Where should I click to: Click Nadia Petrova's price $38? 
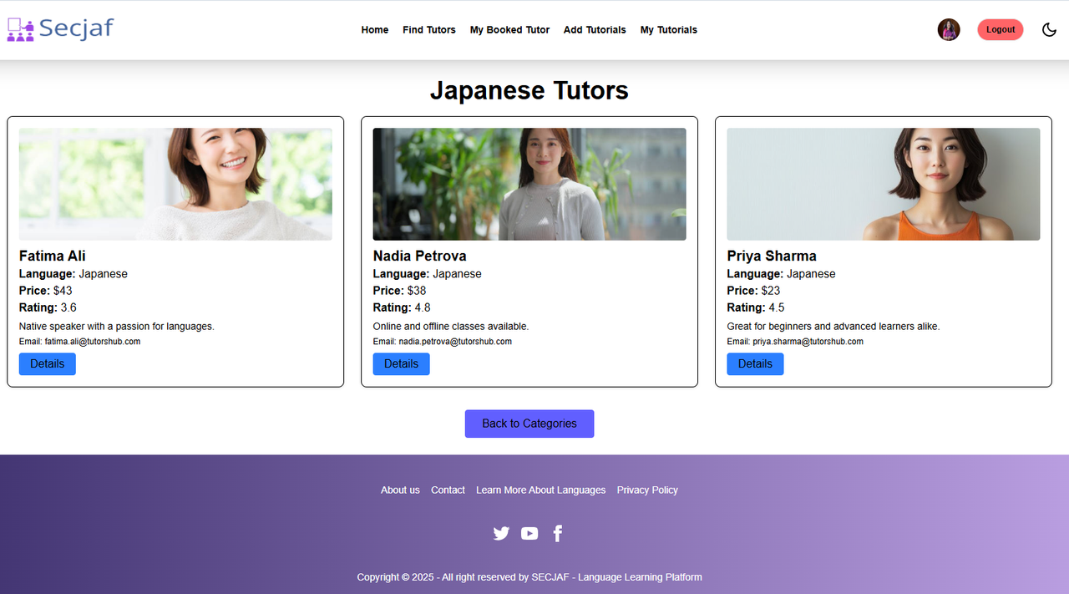pyautogui.click(x=417, y=291)
